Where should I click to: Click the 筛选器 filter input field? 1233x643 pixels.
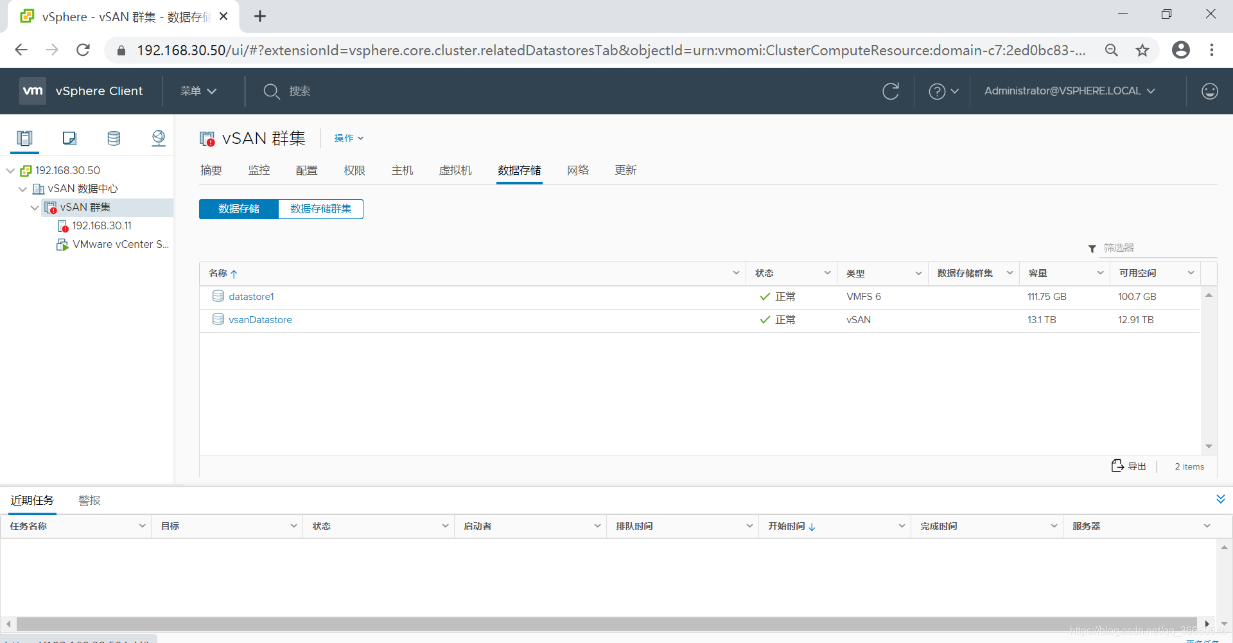[x=1159, y=248]
